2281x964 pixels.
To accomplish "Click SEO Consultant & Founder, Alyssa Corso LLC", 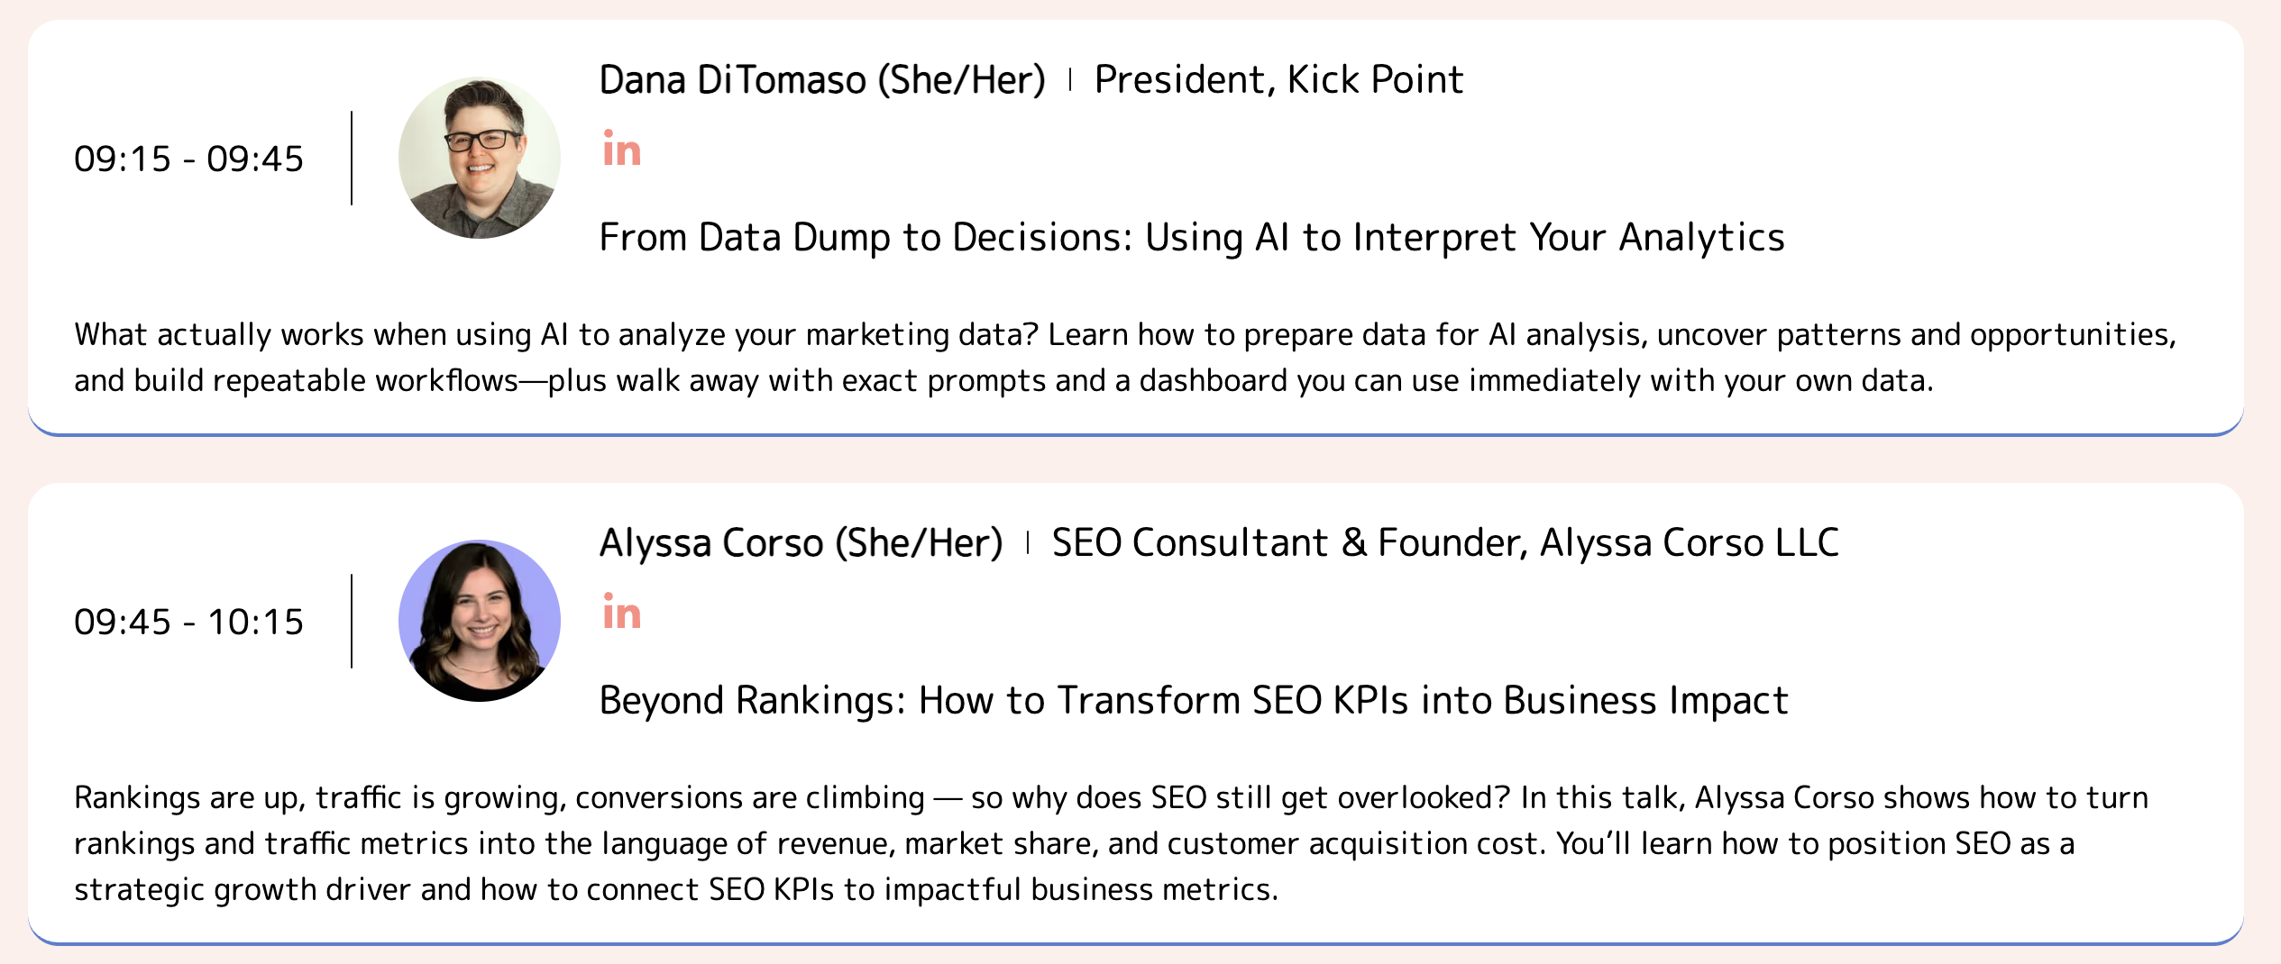I will 1444,543.
